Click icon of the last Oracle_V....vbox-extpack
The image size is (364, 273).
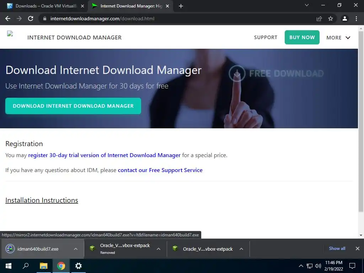pos(175,248)
